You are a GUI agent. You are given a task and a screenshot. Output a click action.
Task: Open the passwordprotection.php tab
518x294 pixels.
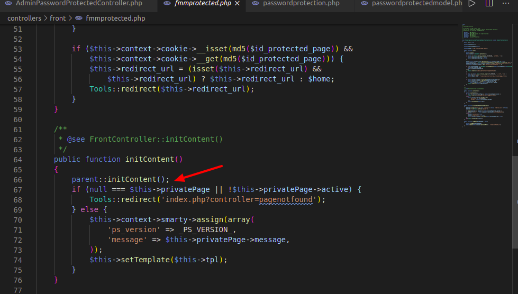point(301,4)
